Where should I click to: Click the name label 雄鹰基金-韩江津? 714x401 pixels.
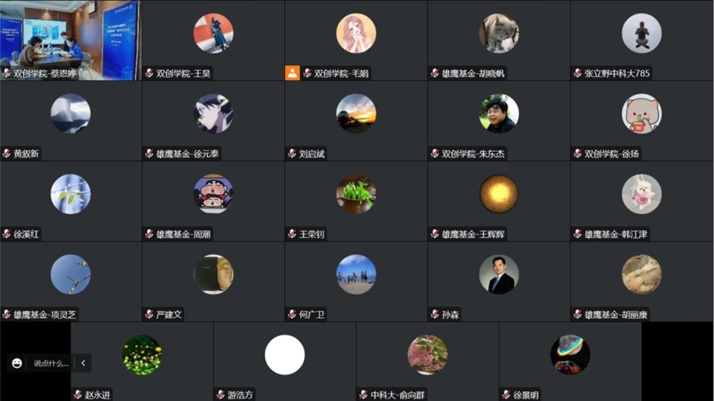(616, 234)
